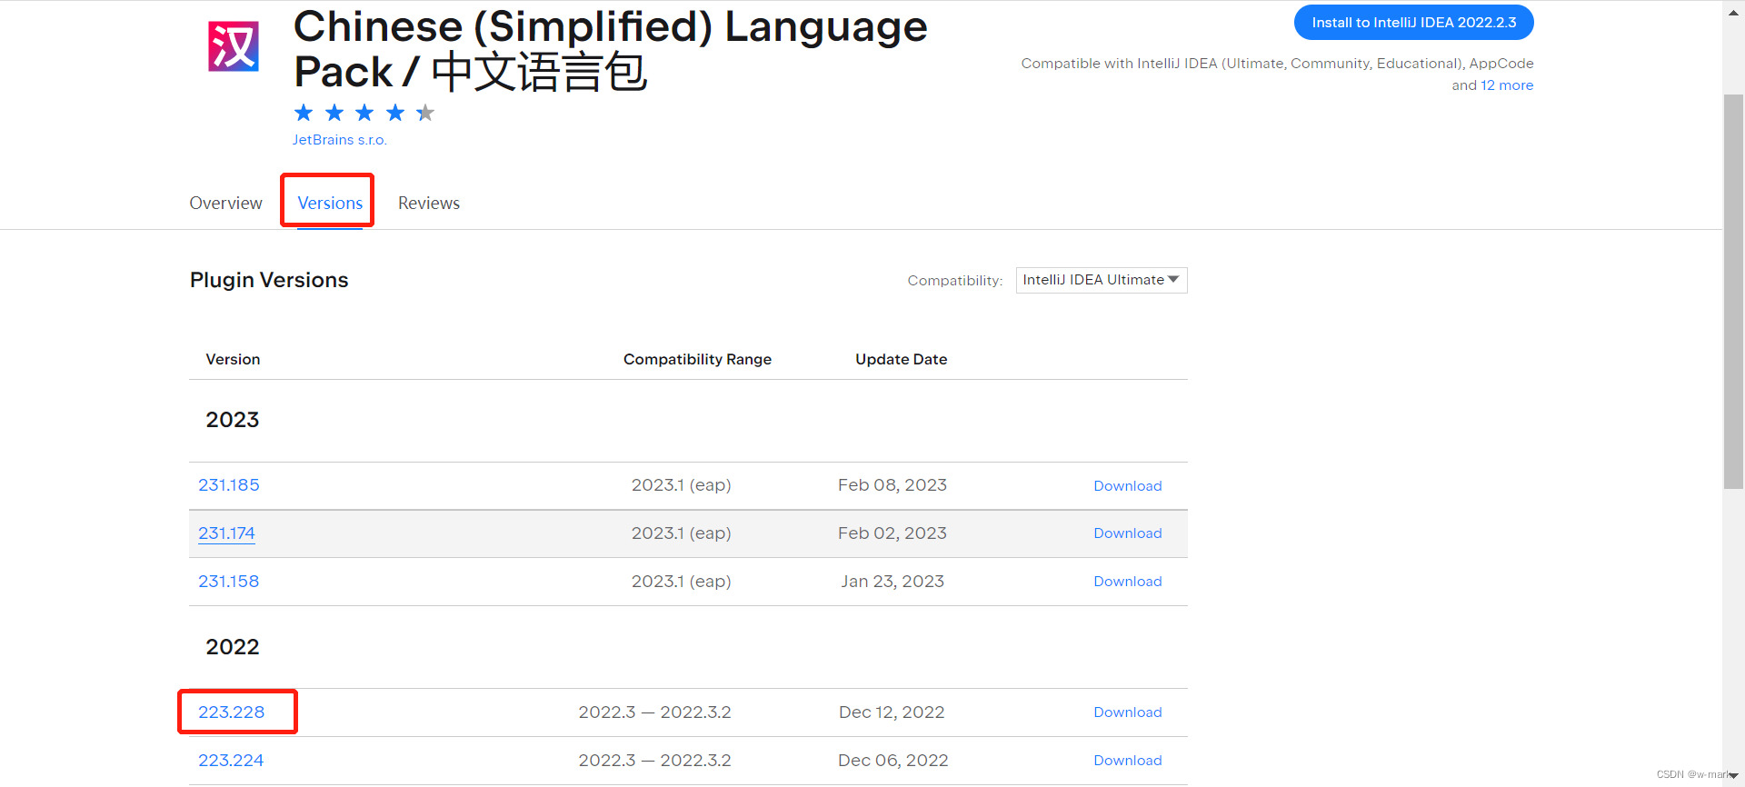Image resolution: width=1745 pixels, height=787 pixels.
Task: Click the 'Feb 02, 2023' update date
Action: click(892, 533)
